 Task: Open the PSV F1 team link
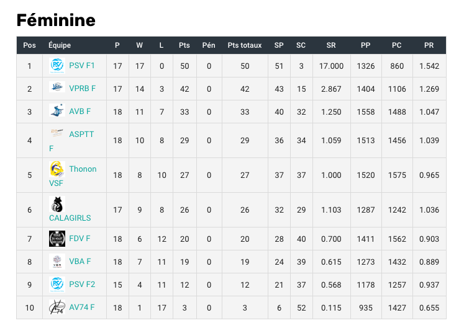coord(82,66)
